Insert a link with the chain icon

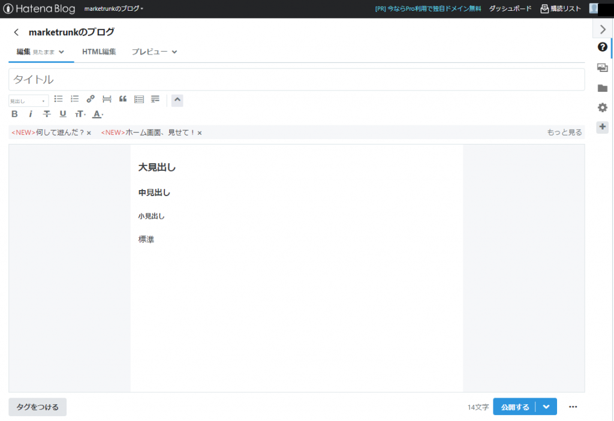coord(91,99)
